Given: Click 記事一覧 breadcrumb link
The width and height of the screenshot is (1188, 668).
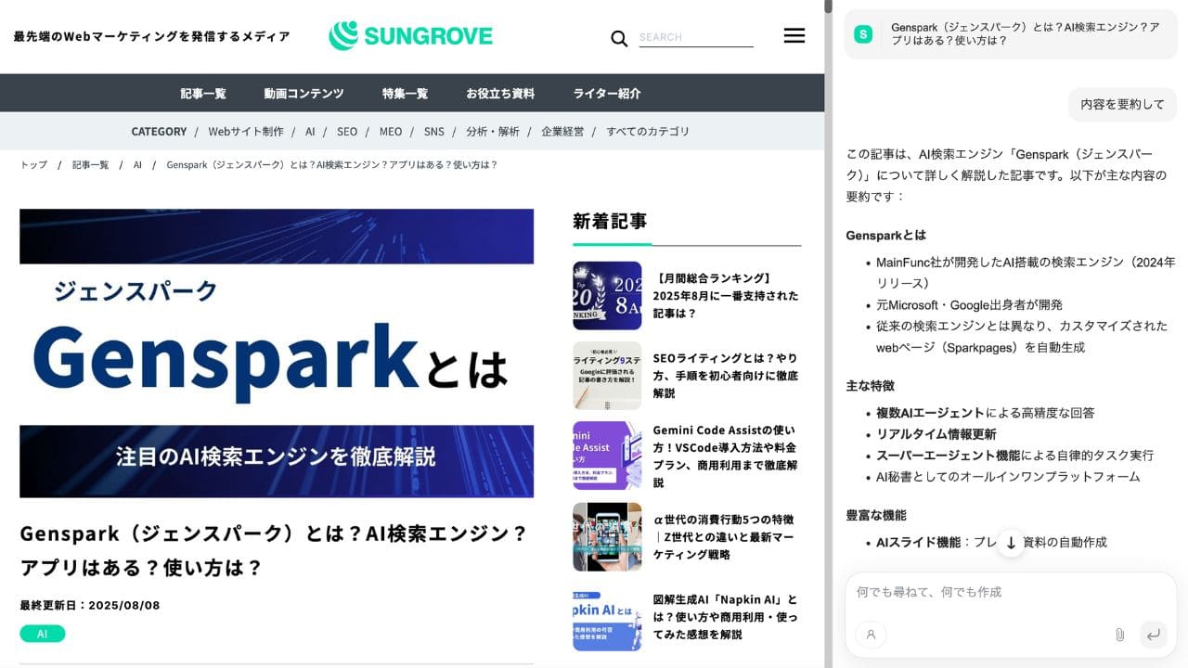Looking at the screenshot, I should (x=90, y=165).
